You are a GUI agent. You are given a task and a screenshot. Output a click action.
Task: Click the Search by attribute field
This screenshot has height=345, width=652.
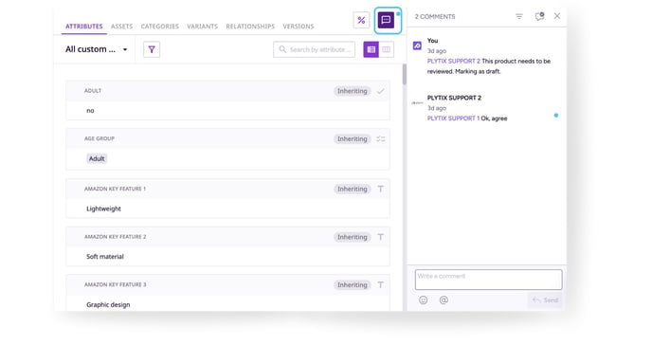[315, 49]
